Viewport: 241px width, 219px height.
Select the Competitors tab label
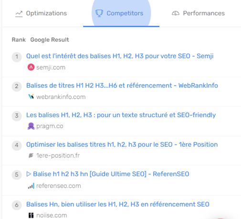(125, 13)
